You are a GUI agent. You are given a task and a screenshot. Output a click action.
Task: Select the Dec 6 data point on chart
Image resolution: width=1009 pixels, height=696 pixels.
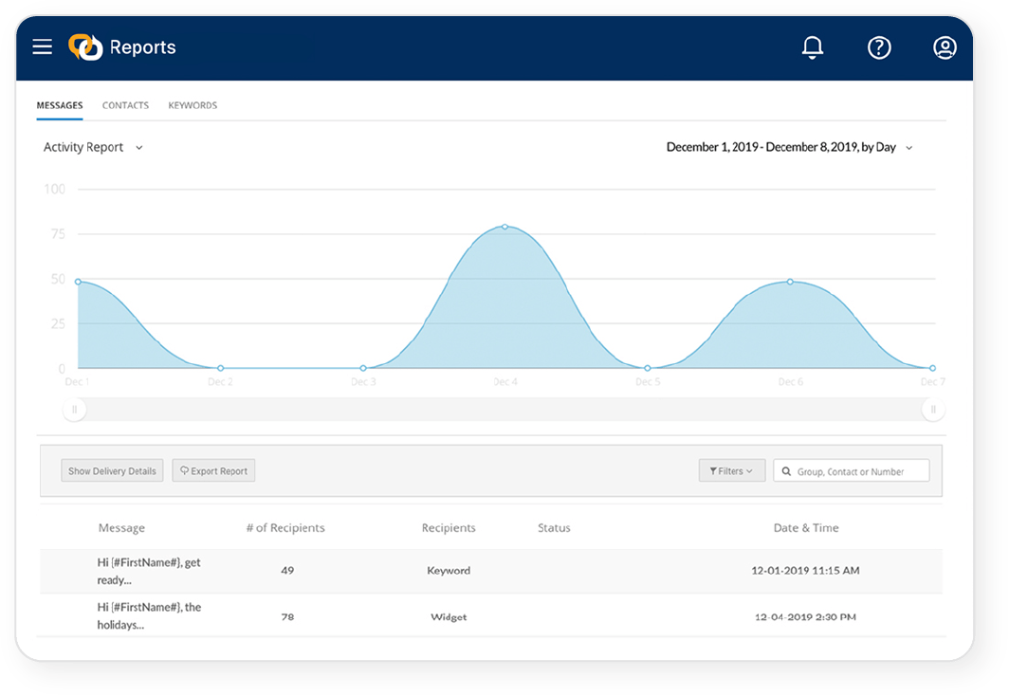(790, 282)
